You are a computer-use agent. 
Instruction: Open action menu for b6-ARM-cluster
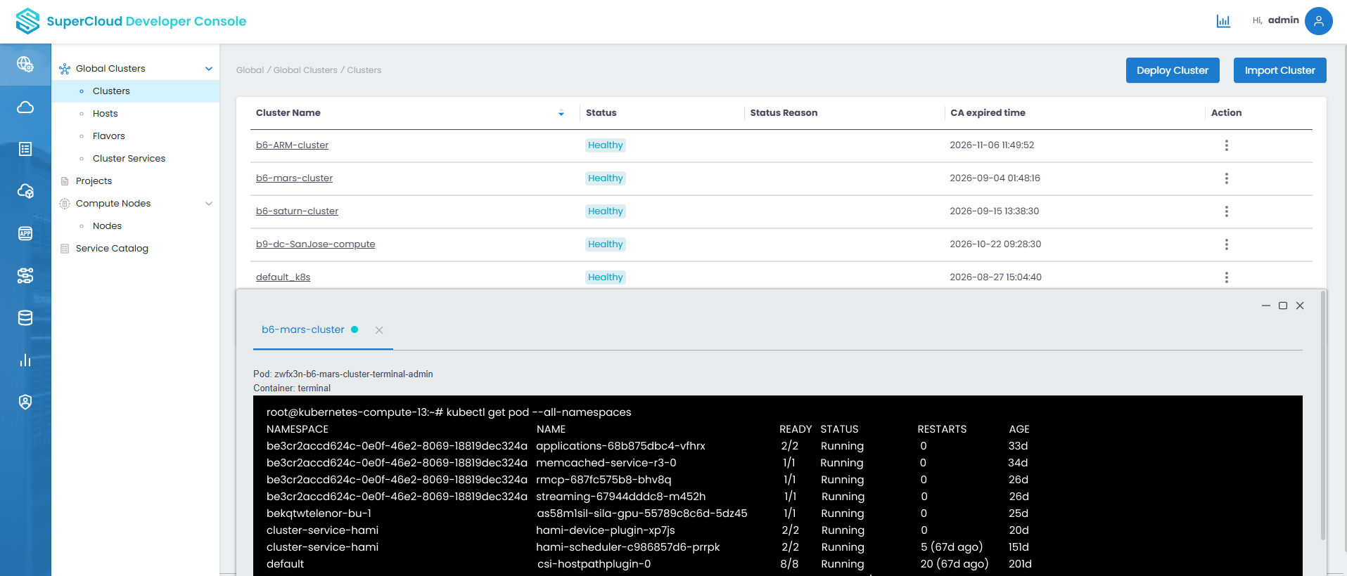point(1226,145)
